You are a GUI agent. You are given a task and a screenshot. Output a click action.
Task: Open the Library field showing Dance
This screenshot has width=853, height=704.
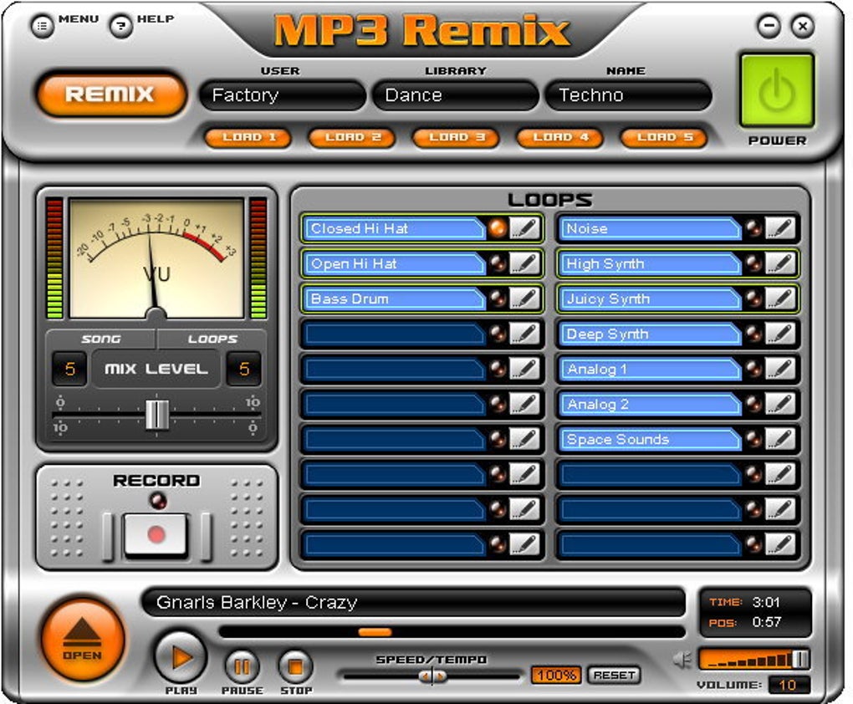click(x=455, y=95)
